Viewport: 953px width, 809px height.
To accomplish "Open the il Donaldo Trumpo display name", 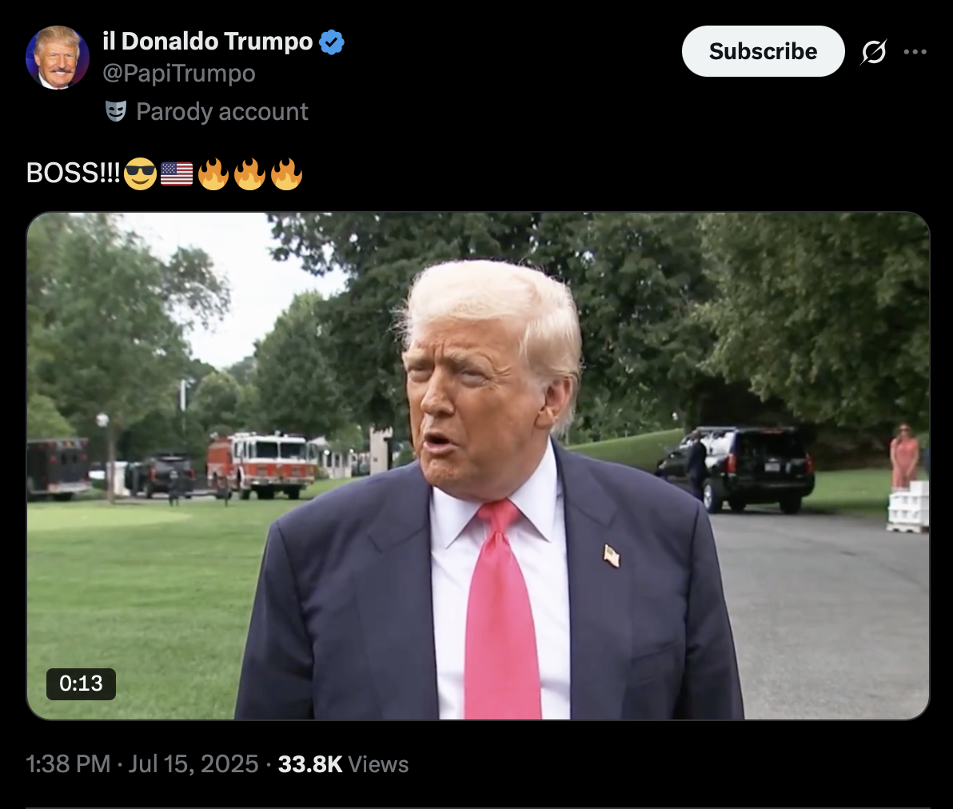I will pyautogui.click(x=207, y=42).
